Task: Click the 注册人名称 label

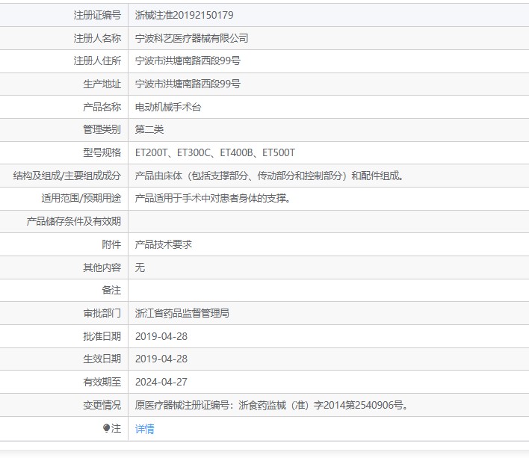Action: point(97,38)
